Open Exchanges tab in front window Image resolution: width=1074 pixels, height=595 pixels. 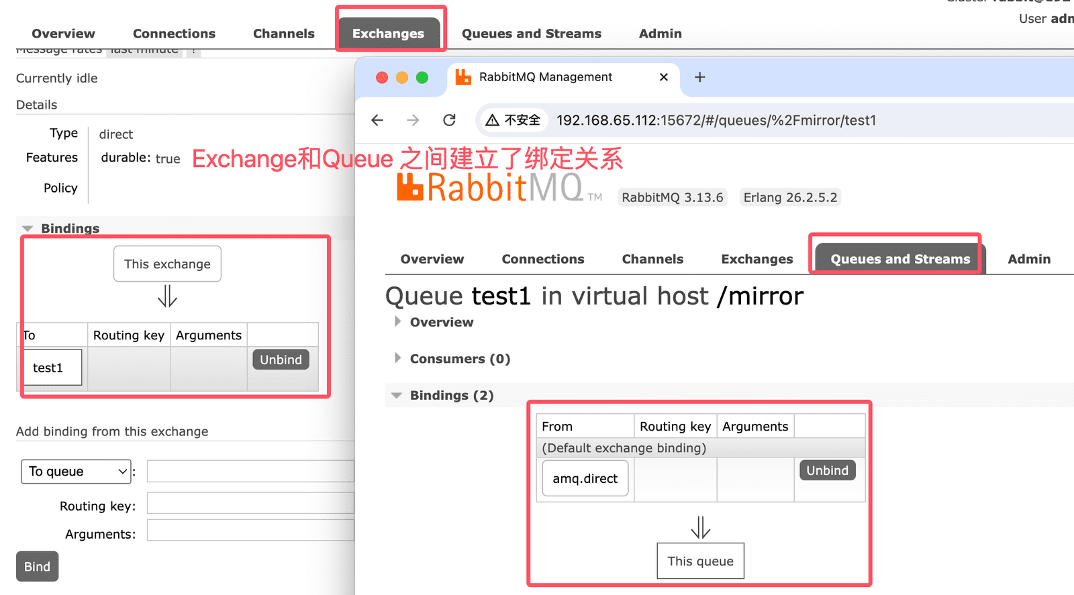757,259
